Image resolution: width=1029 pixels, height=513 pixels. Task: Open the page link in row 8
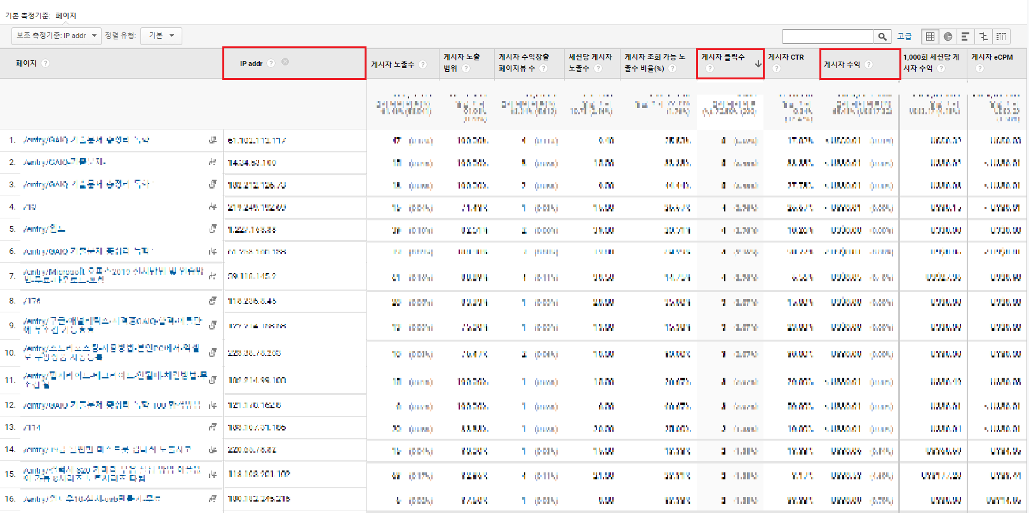32,300
